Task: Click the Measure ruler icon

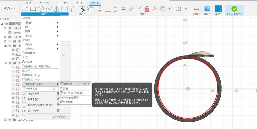Action: click(x=196, y=9)
